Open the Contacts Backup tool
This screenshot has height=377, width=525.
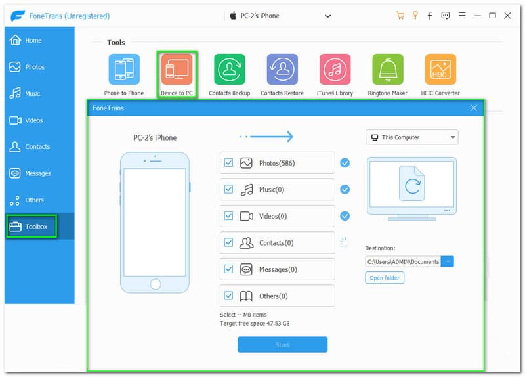click(229, 74)
